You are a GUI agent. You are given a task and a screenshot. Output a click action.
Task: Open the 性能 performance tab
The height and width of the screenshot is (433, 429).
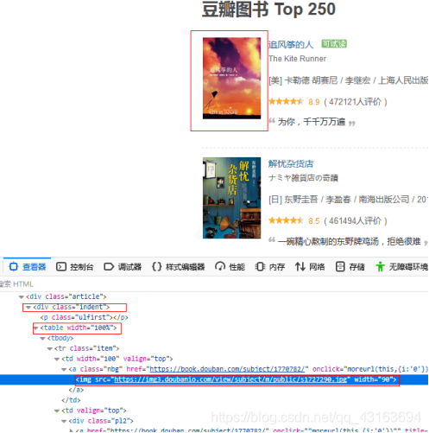(230, 266)
